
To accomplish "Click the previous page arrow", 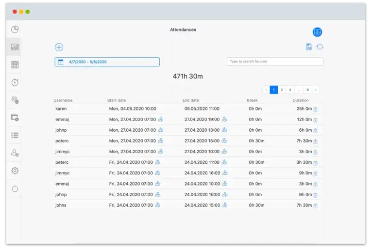I will tap(266, 90).
